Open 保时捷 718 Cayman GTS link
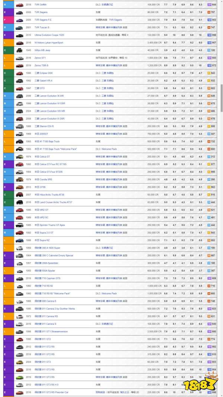 click(x=47, y=278)
